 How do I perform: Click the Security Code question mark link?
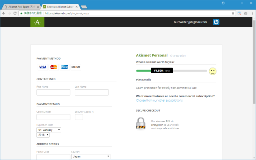pos(92,112)
